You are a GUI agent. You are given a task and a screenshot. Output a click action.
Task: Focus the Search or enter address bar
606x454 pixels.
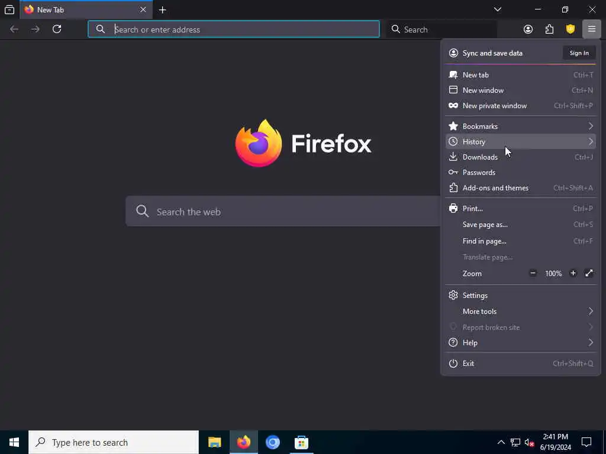pyautogui.click(x=234, y=30)
